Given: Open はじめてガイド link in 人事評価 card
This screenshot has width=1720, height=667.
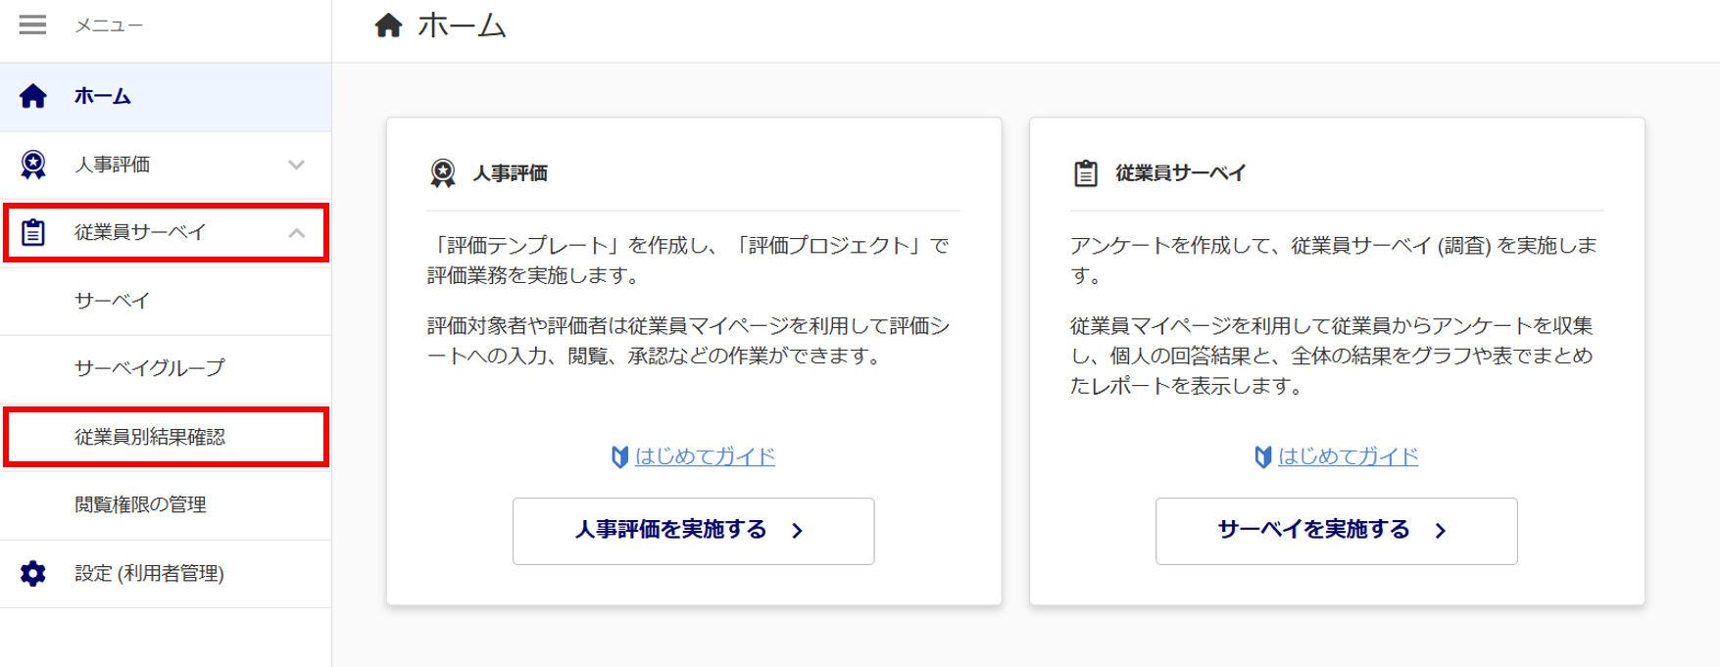Looking at the screenshot, I should [705, 456].
